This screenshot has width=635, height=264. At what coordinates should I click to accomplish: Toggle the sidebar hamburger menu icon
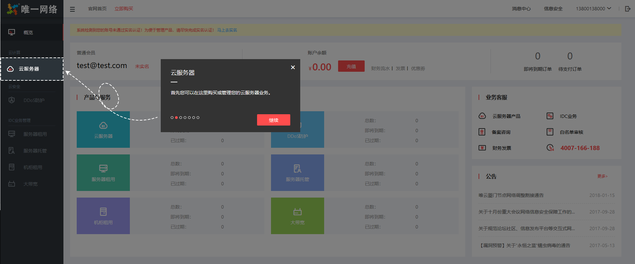(72, 9)
